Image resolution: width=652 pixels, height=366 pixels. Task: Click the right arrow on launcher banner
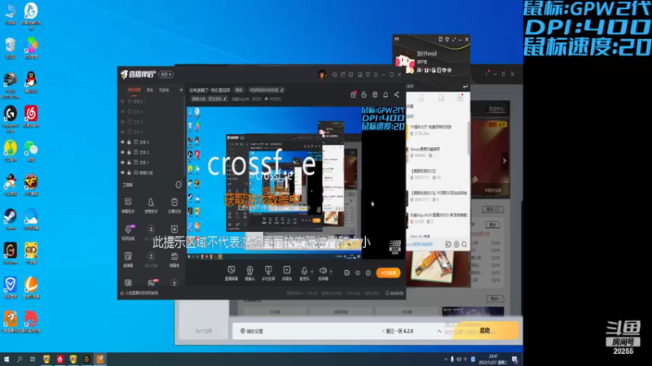point(504,160)
